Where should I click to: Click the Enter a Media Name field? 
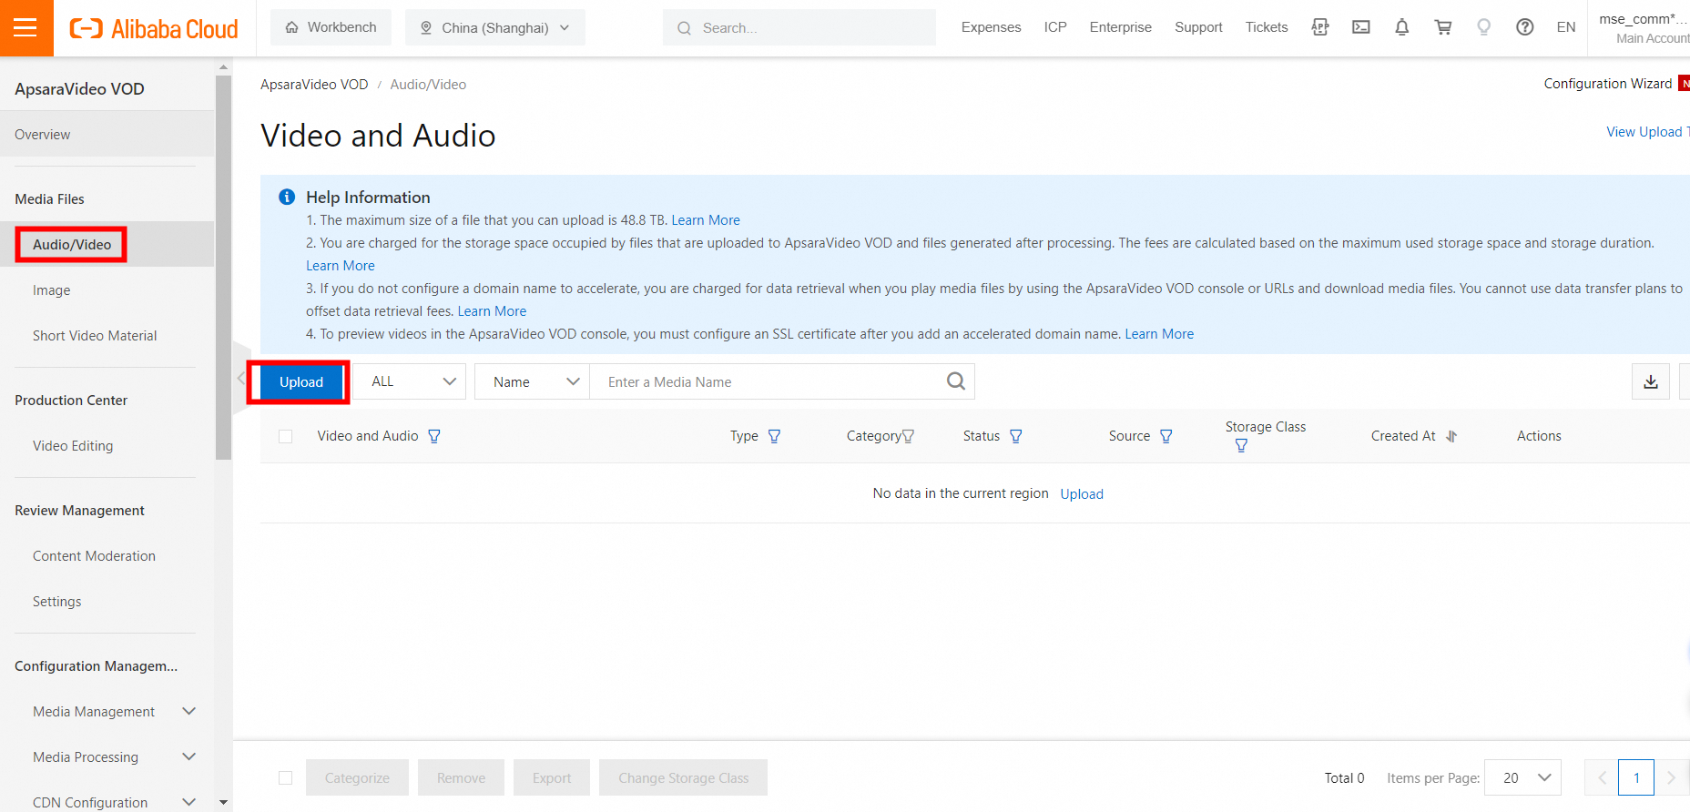coord(765,382)
